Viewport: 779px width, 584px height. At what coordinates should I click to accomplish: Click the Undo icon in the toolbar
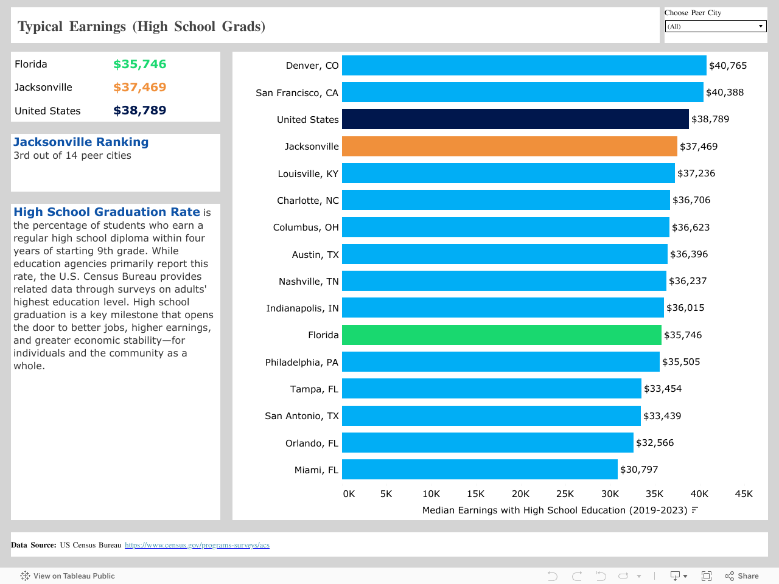coord(551,575)
